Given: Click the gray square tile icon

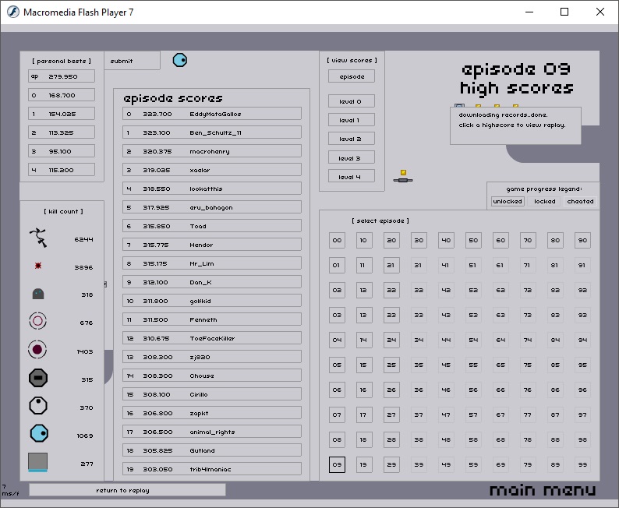Looking at the screenshot, I should tap(38, 463).
